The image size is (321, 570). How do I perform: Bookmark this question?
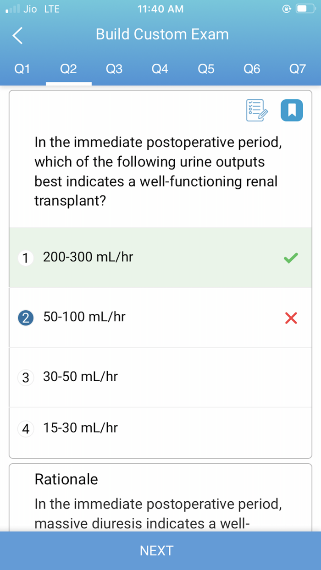pyautogui.click(x=292, y=110)
